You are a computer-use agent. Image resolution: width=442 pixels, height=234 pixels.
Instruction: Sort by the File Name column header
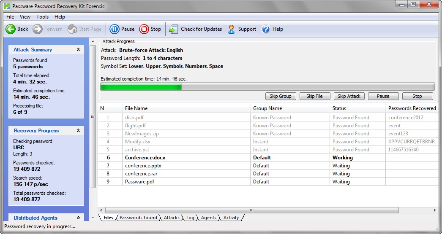[186, 108]
